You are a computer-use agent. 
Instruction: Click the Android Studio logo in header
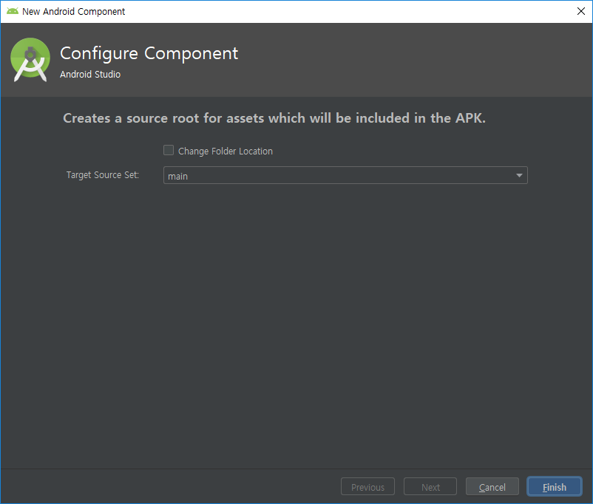tap(30, 60)
